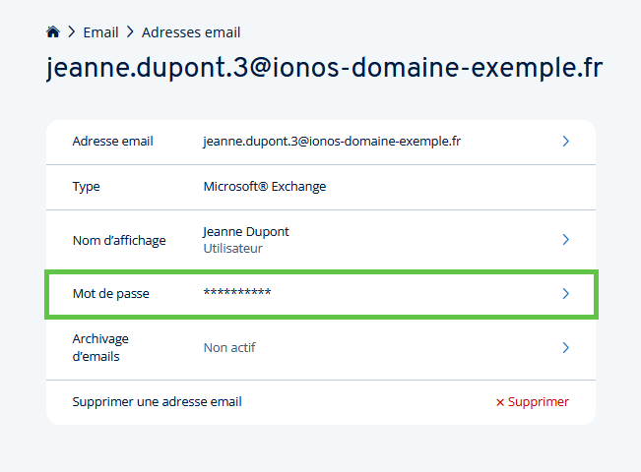641x472 pixels.
Task: Click the Type row label
Action: 87,186
